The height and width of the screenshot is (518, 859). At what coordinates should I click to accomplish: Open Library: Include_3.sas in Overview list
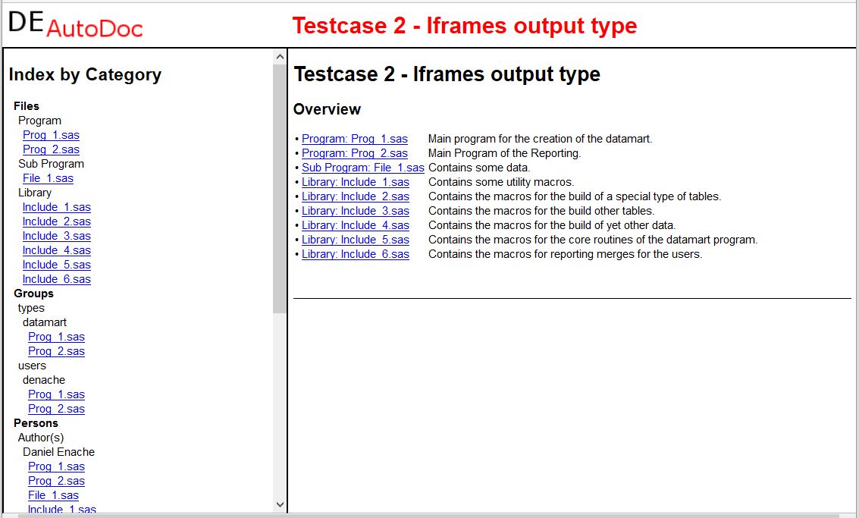[x=355, y=211]
